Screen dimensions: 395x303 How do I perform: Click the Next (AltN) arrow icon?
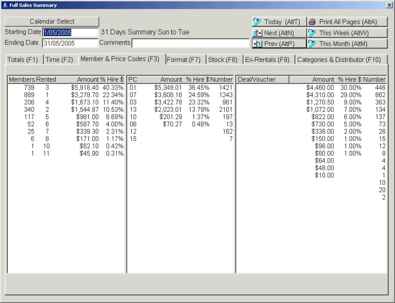click(x=257, y=33)
